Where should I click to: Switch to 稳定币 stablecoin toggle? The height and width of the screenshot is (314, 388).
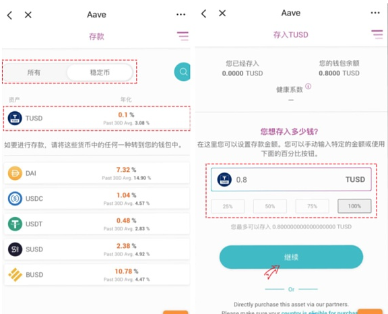click(x=100, y=73)
